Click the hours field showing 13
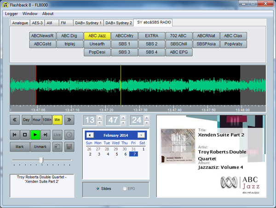 (90, 120)
